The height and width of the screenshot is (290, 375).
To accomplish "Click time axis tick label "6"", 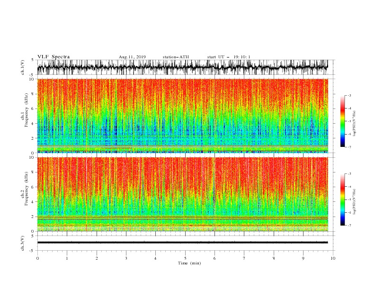I will (214, 258).
